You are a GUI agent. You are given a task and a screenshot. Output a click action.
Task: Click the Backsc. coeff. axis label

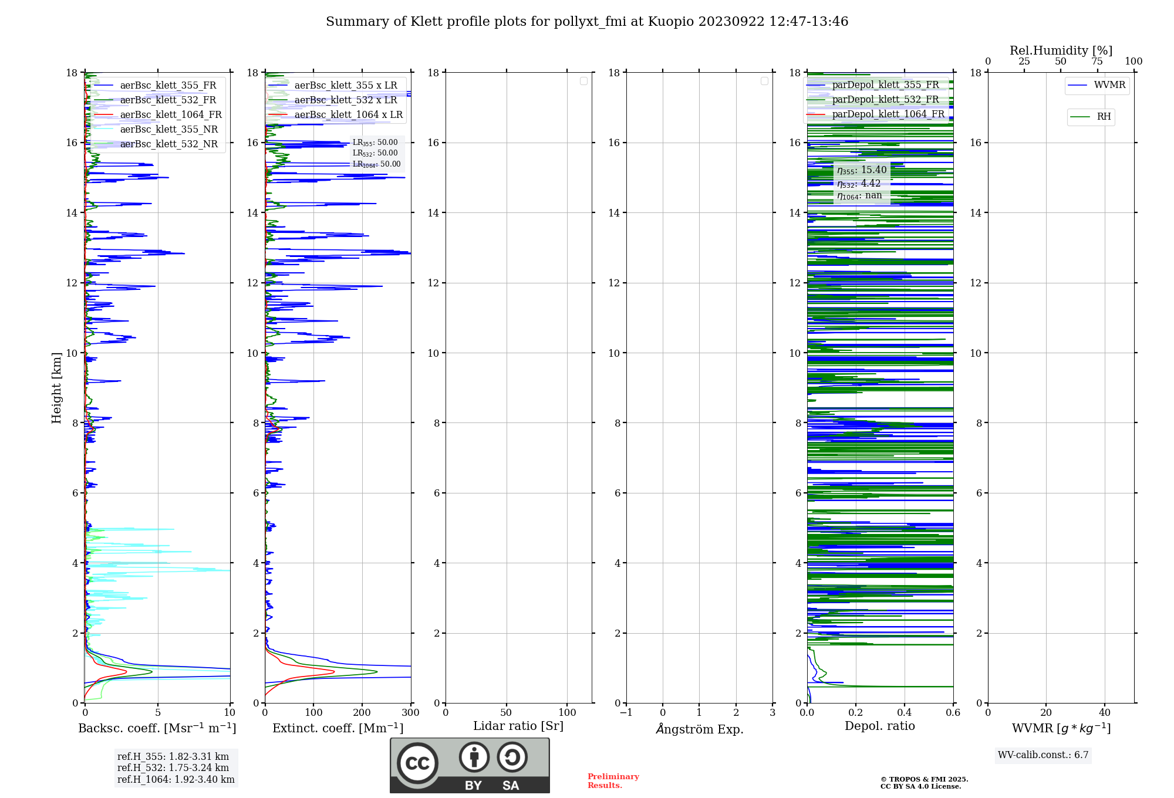pyautogui.click(x=157, y=728)
